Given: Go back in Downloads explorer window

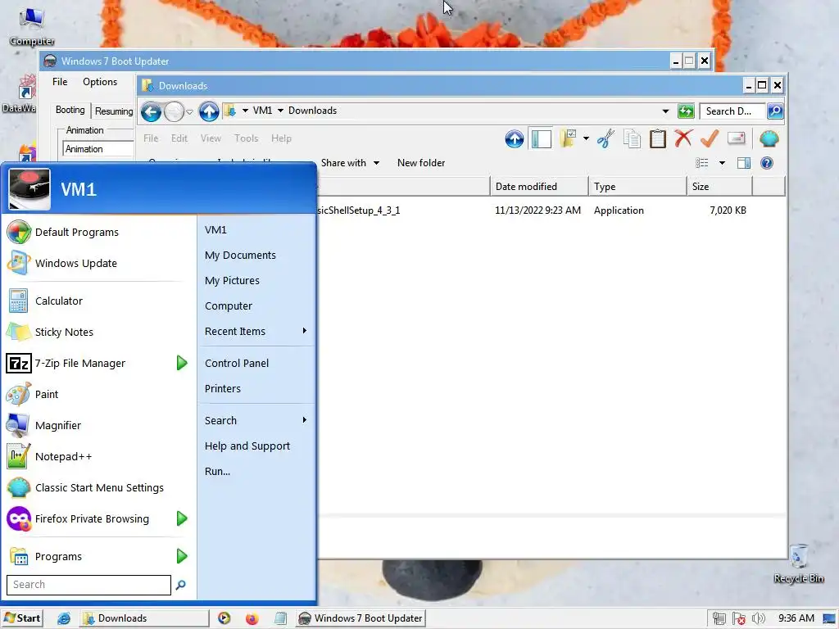Looking at the screenshot, I should click(151, 111).
